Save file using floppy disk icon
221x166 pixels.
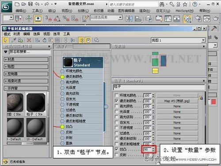click(30, 4)
